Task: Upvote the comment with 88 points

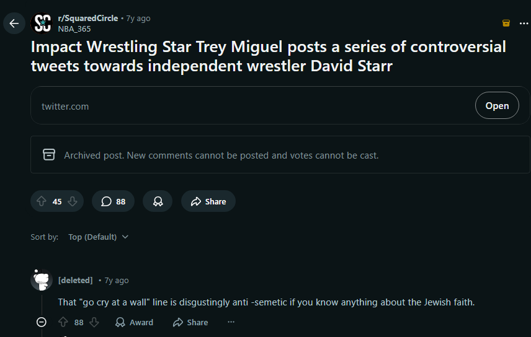Action: coord(63,322)
